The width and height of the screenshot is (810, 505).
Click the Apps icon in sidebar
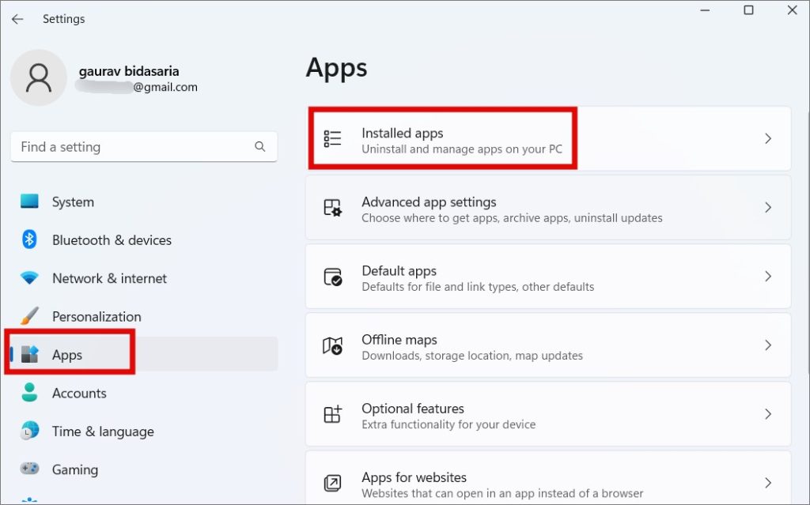pyautogui.click(x=29, y=354)
